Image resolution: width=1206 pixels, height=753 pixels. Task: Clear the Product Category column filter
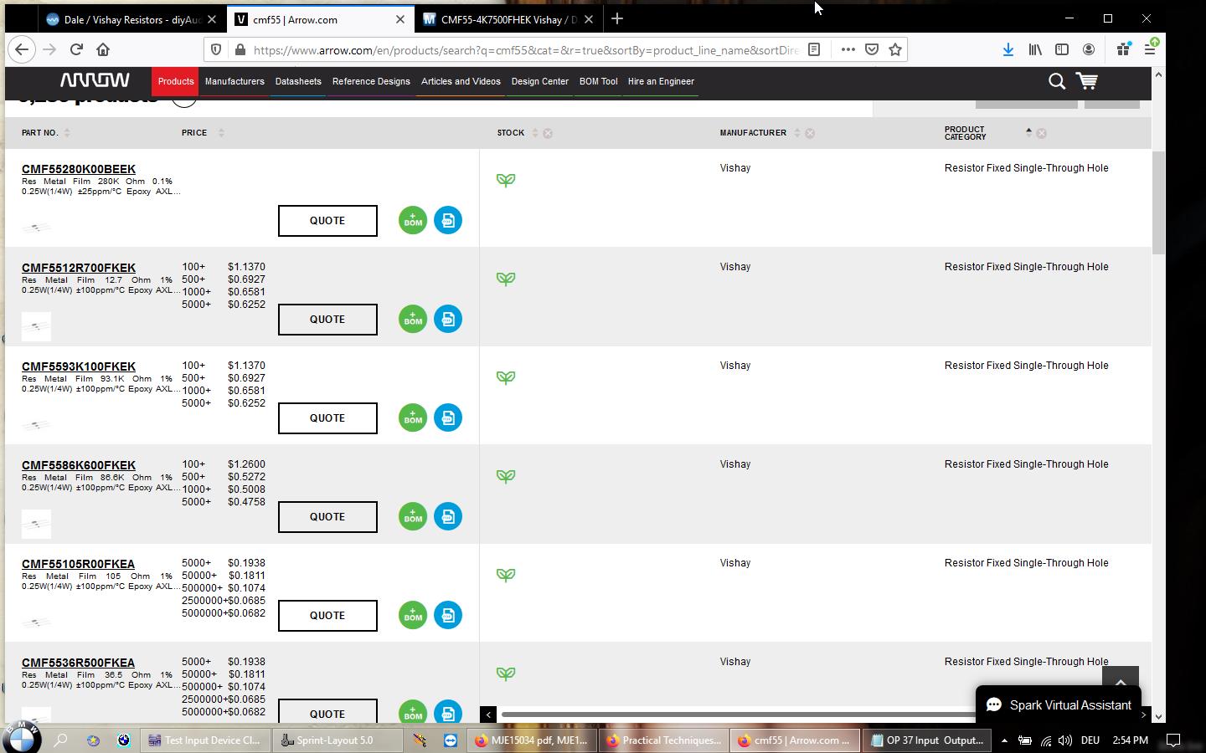coord(1041,133)
